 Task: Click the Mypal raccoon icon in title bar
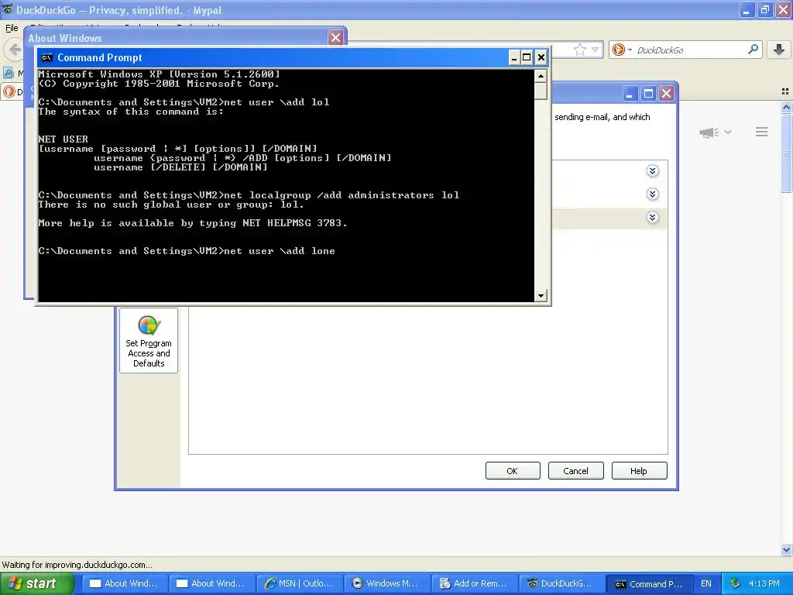[x=7, y=9]
